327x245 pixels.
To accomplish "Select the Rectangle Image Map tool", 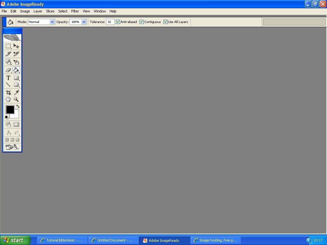I will tap(8, 62).
